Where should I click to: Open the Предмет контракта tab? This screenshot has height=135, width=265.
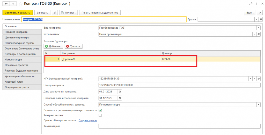click(22, 32)
